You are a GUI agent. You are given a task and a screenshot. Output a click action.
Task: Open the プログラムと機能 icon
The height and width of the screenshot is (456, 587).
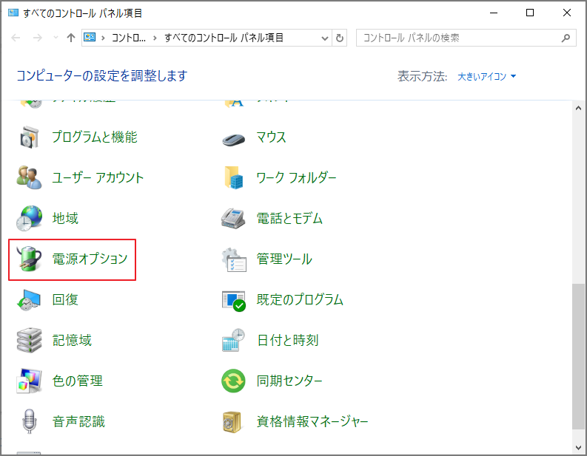pyautogui.click(x=29, y=137)
